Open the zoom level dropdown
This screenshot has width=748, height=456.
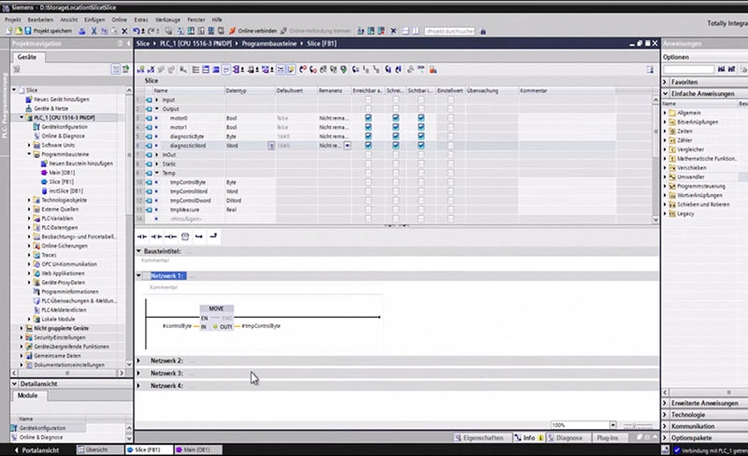click(x=613, y=424)
